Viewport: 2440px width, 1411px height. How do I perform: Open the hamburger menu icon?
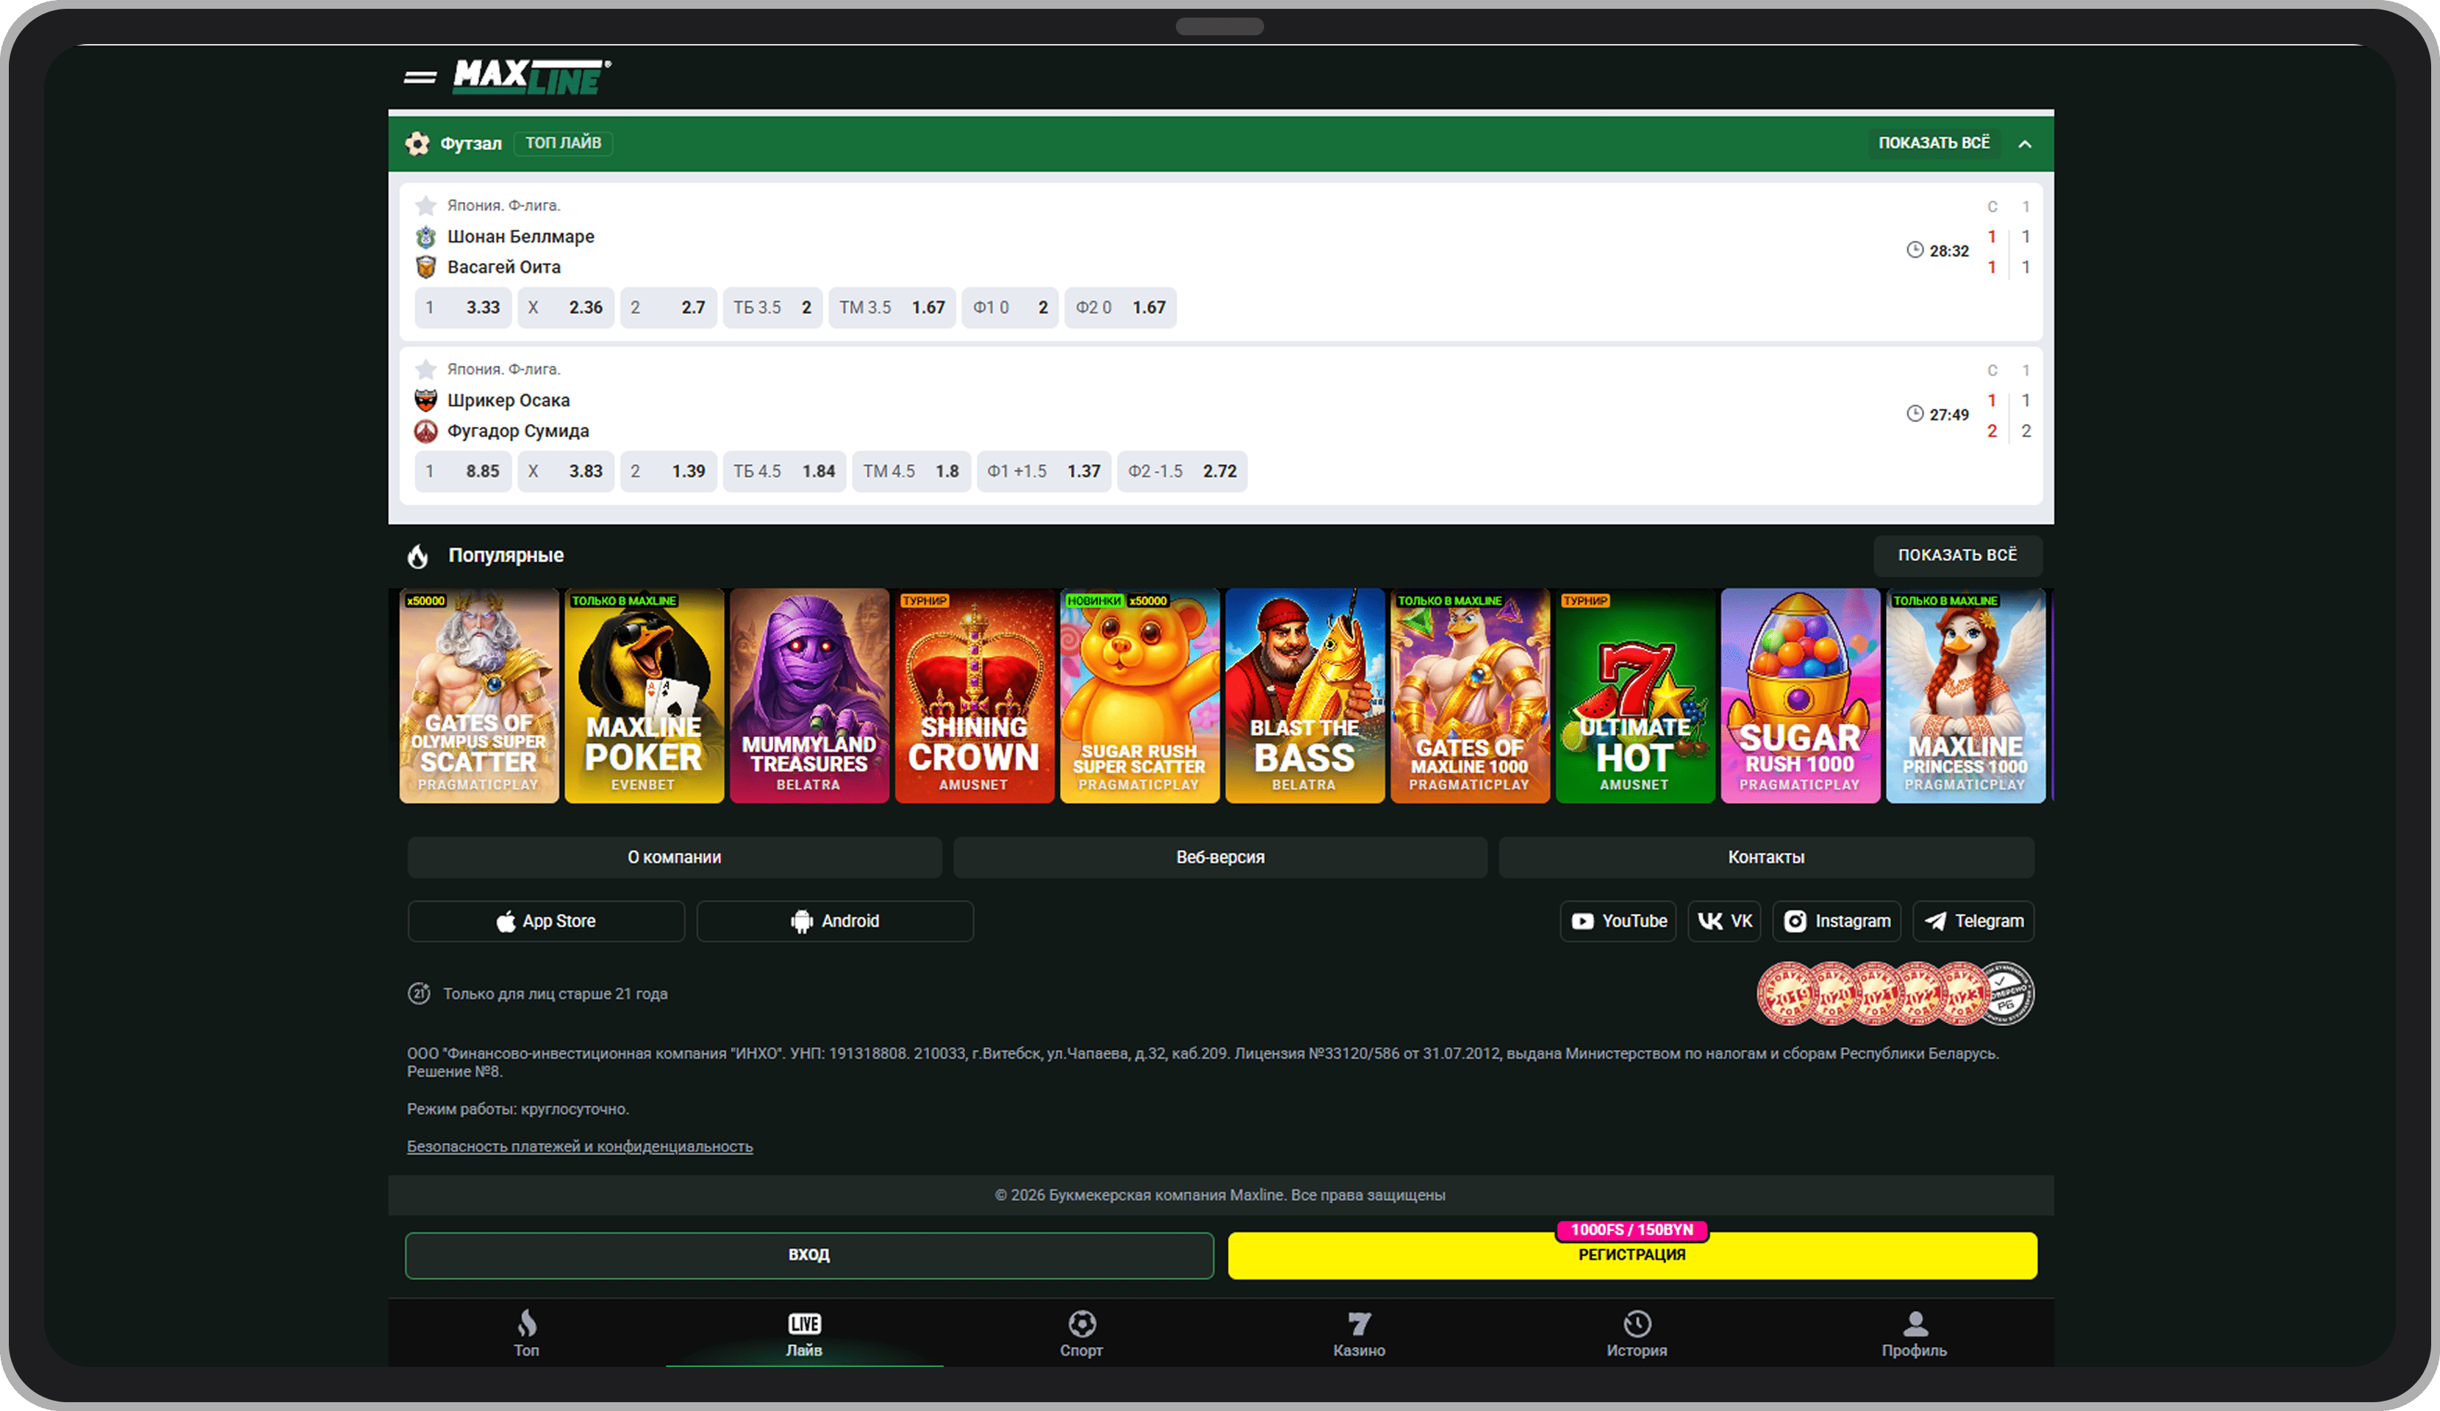click(419, 77)
